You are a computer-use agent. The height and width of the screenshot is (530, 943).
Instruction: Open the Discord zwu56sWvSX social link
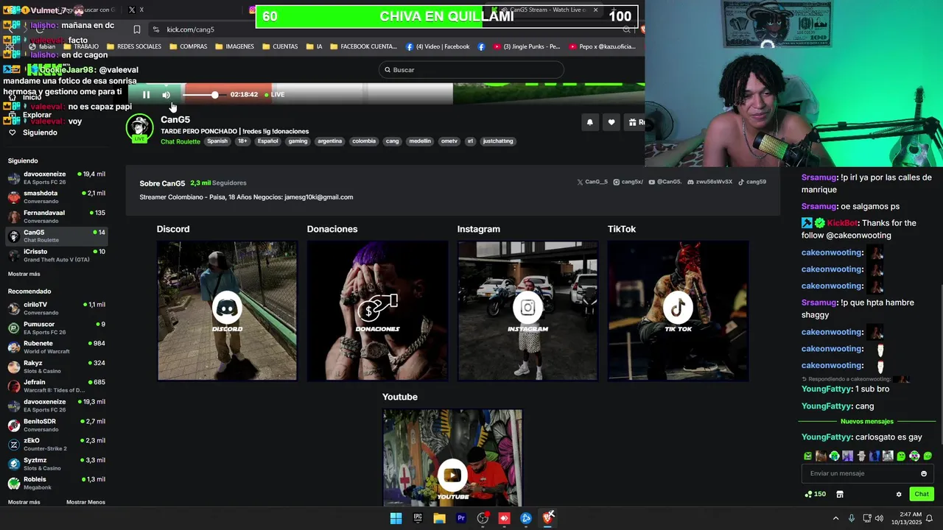click(709, 182)
